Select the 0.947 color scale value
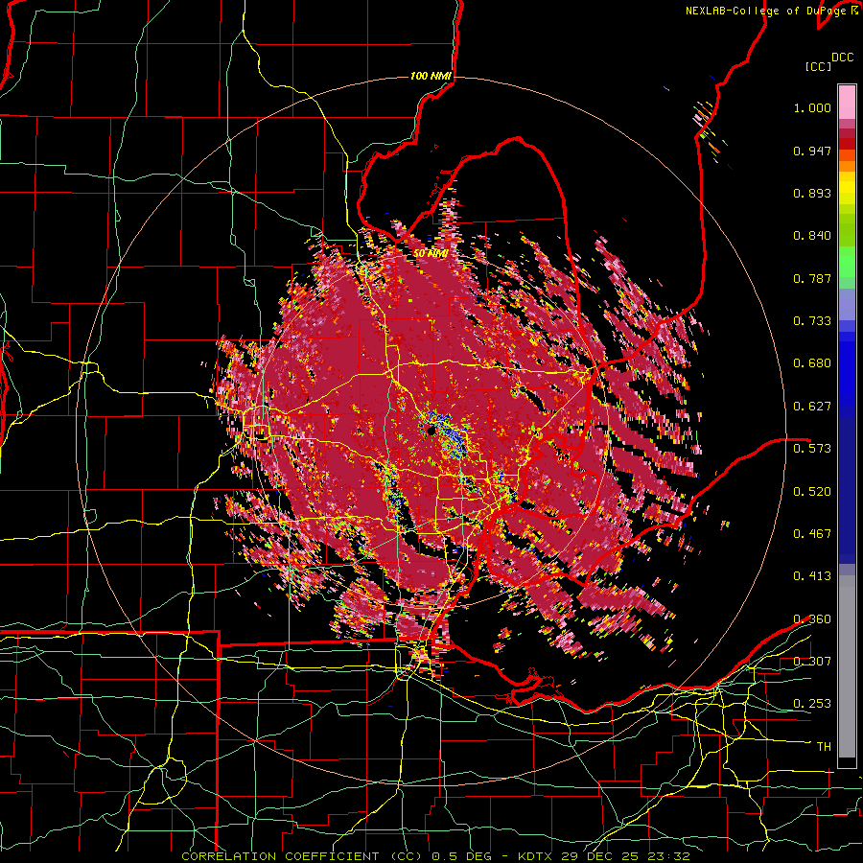The image size is (863, 863). pos(812,151)
